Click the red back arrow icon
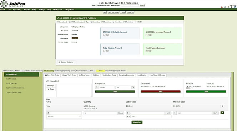Image resolution: width=237 pixels, height=131 pixels. 222,7
